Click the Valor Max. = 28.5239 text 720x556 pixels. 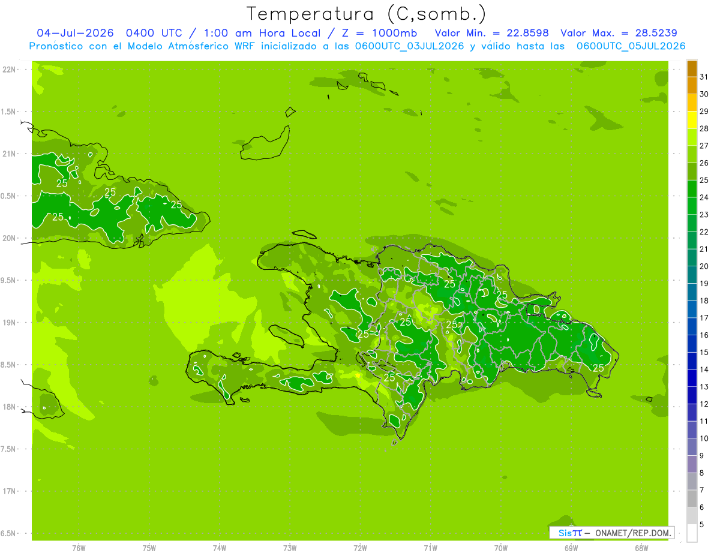click(619, 33)
